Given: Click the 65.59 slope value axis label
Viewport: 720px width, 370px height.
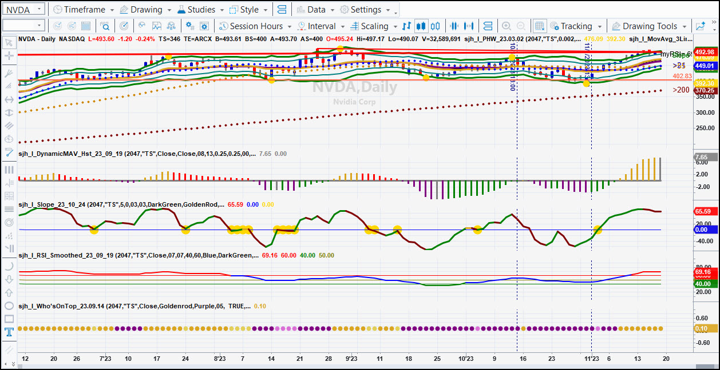Looking at the screenshot, I should coord(705,211).
